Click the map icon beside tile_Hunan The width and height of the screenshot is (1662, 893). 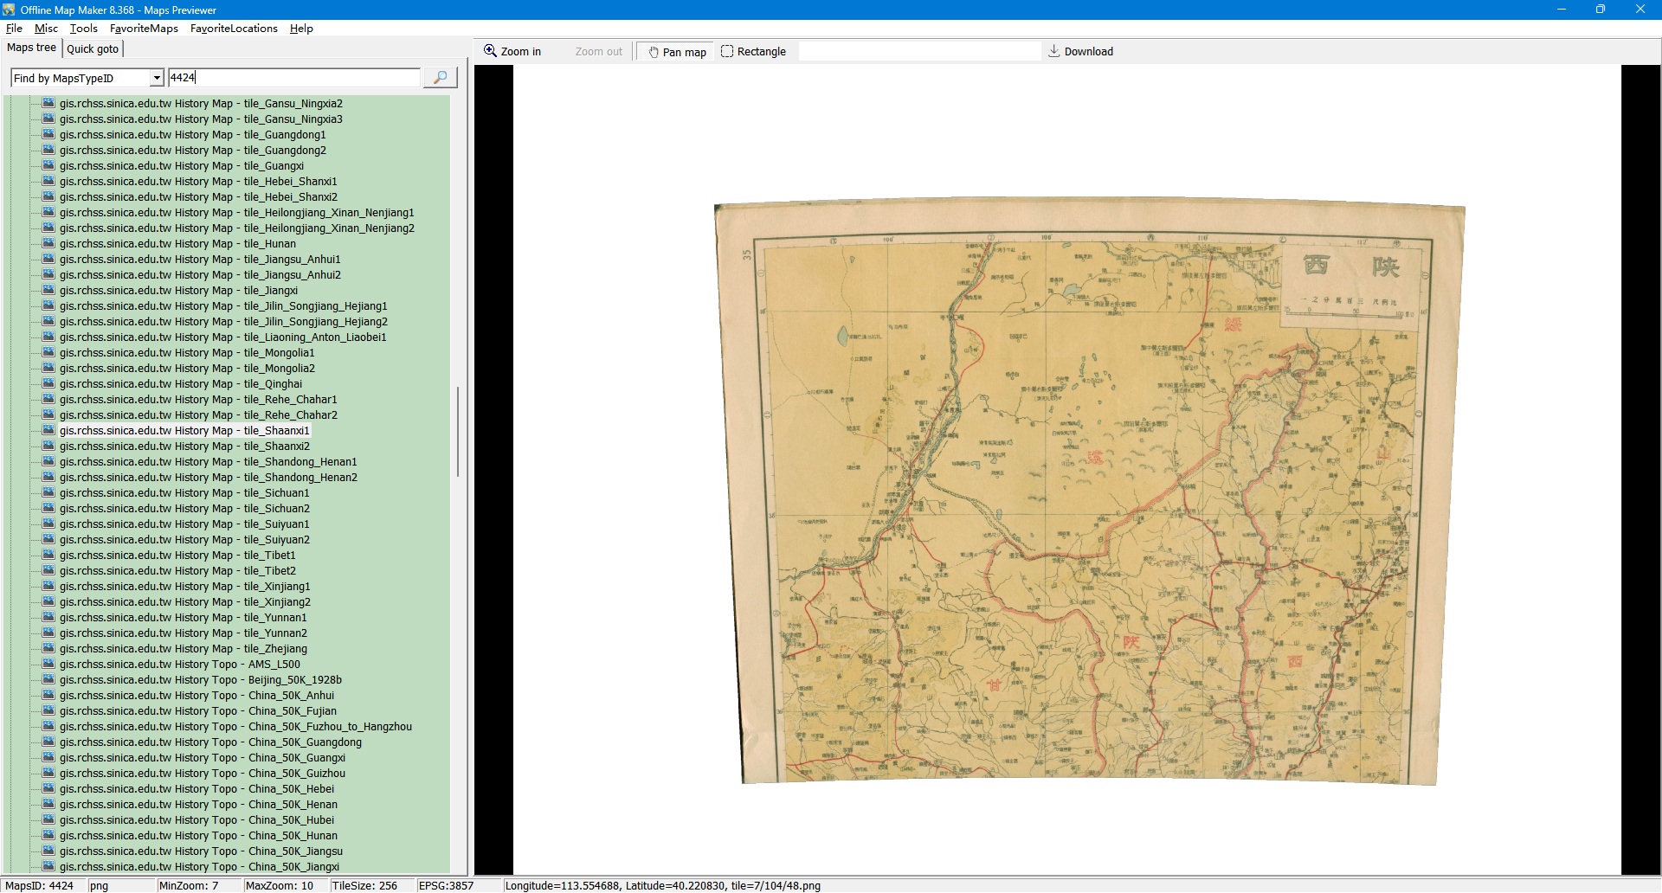(x=48, y=244)
